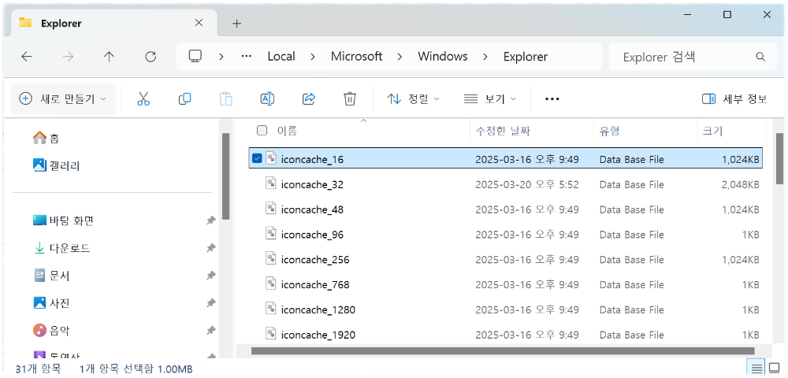Expand chevron after Microsoft in path

[x=400, y=57]
